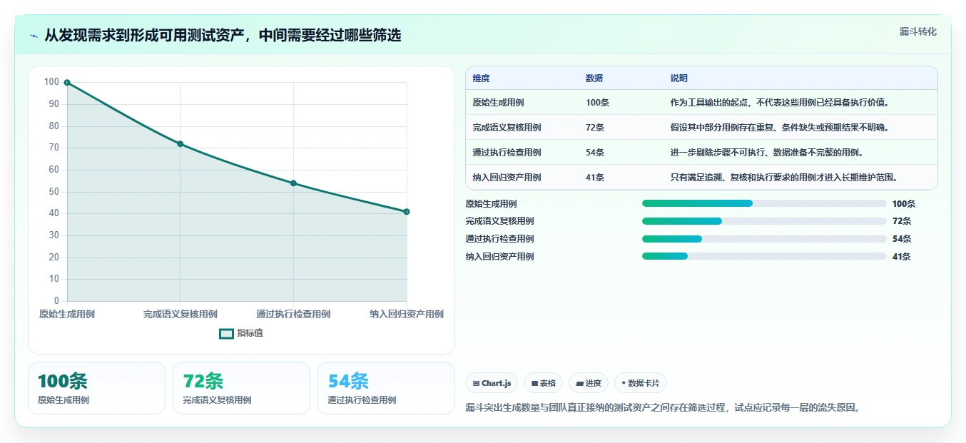Click the pulse icon before the title
This screenshot has height=443, width=966.
click(x=34, y=36)
